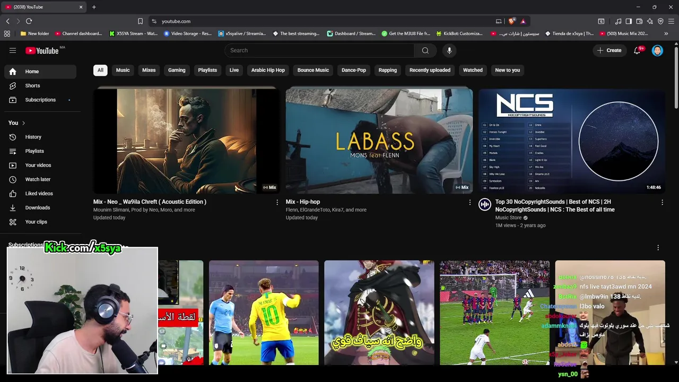
Task: Open Music Store channel link
Action: tap(508, 218)
